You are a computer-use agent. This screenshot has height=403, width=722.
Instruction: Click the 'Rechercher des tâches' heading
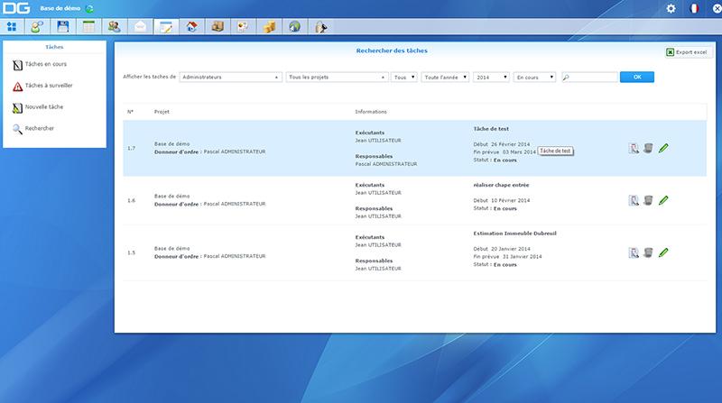[x=392, y=50]
